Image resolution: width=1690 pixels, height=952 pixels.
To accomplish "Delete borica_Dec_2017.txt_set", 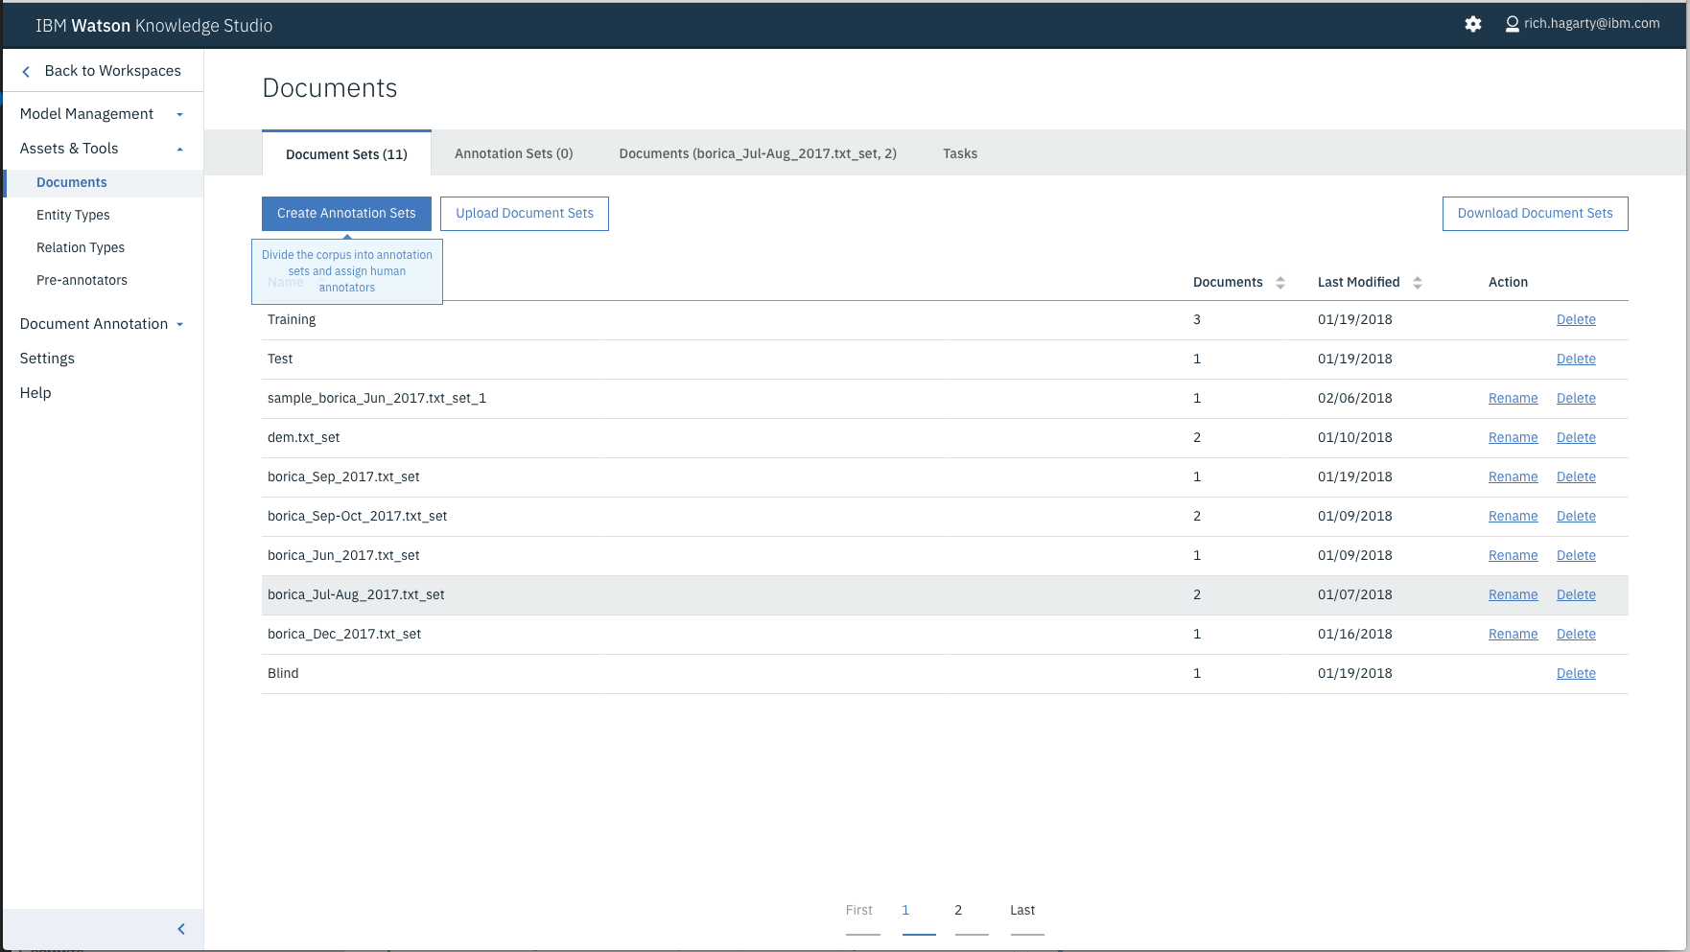I will pyautogui.click(x=1576, y=635).
